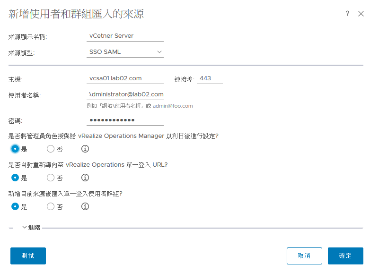Focus the 來源顯示名稱 field with vCetner Server
The width and height of the screenshot is (370, 272).
coord(125,36)
